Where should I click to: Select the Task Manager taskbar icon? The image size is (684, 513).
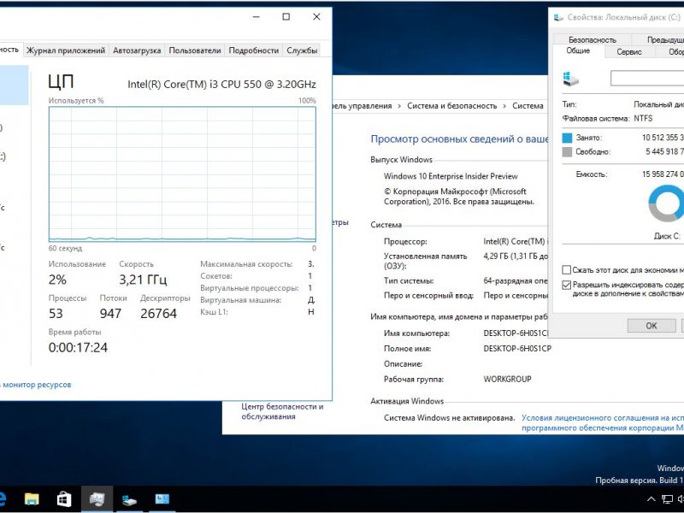[x=97, y=499]
